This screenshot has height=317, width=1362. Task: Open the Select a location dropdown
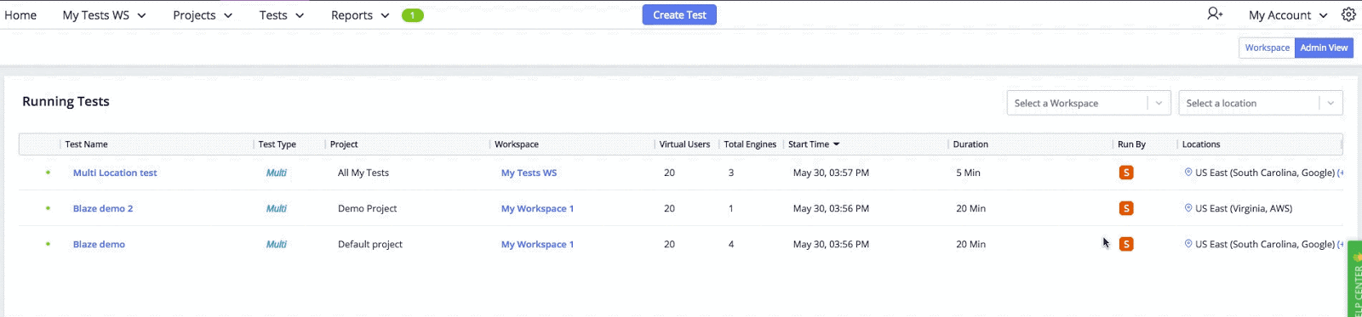(x=1261, y=103)
